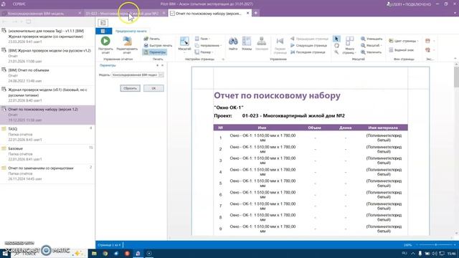Click the lower red export-send icon
The width and height of the screenshot is (459, 258).
[427, 50]
